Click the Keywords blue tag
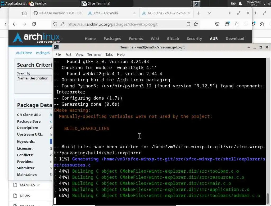271x206 pixels. 51,141
